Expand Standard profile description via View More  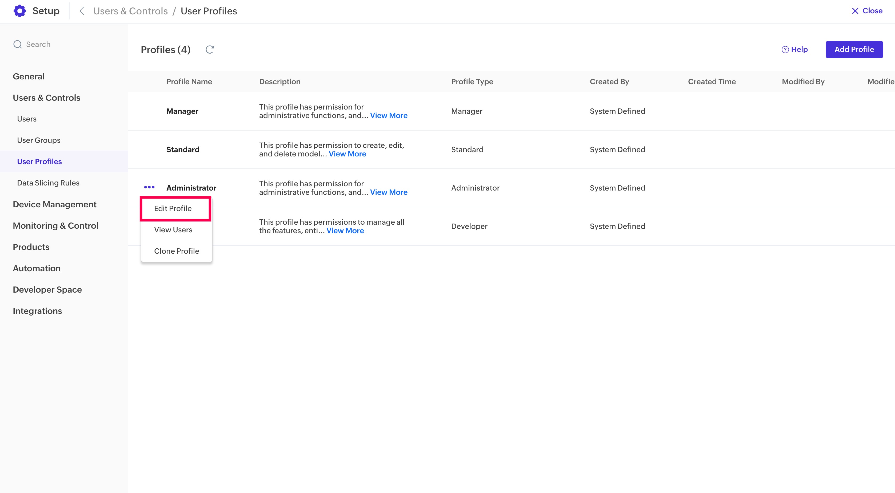tap(347, 154)
